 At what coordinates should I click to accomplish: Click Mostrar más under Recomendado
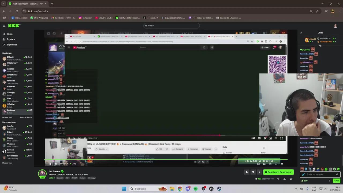point(7,163)
